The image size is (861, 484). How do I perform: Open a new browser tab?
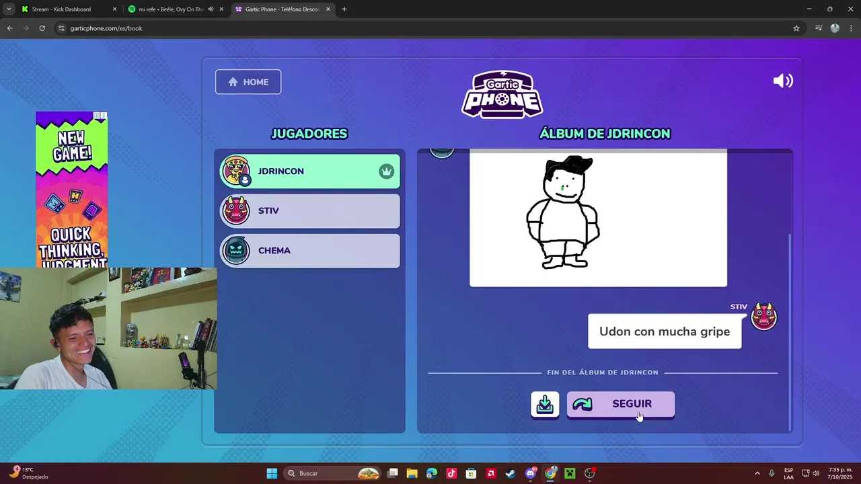[x=344, y=9]
